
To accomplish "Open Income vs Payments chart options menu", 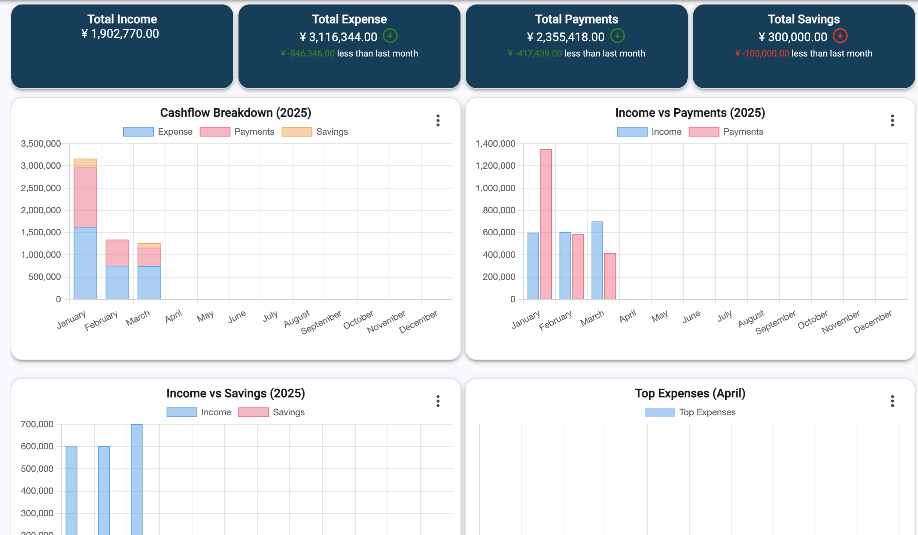I will 892,120.
